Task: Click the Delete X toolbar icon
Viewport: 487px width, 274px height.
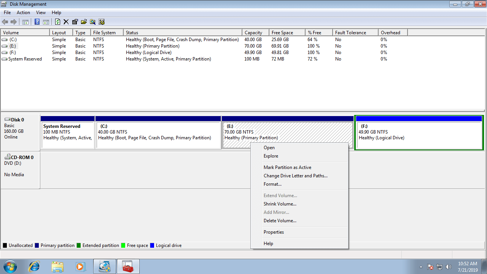Action: coord(66,22)
